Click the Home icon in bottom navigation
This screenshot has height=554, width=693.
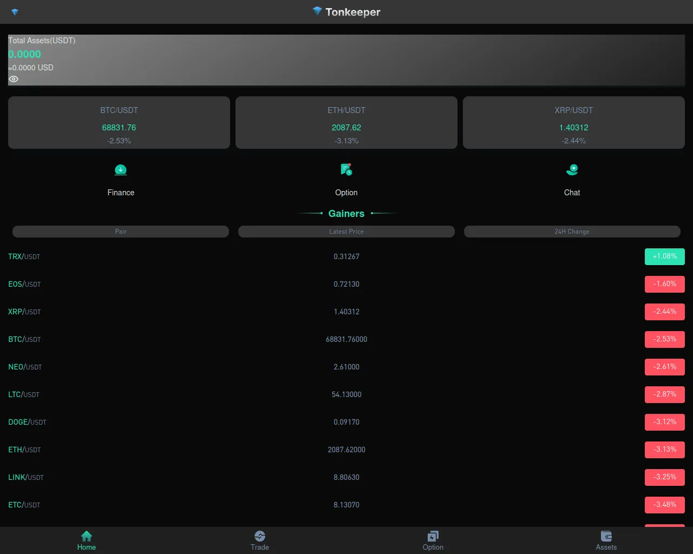[x=87, y=536]
